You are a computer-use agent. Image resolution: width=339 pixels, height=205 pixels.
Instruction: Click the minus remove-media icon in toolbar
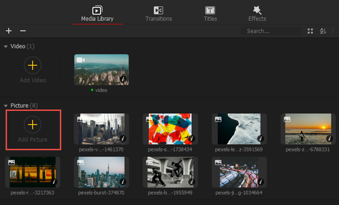(x=23, y=31)
